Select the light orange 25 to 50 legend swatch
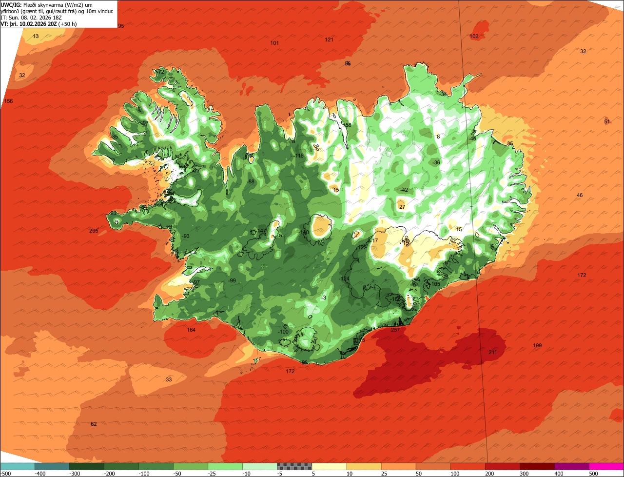 [x=398, y=466]
